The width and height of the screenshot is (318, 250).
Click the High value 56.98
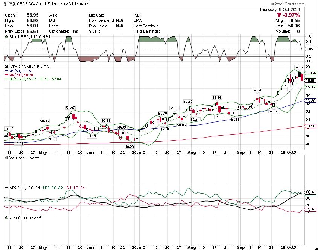pyautogui.click(x=33, y=20)
